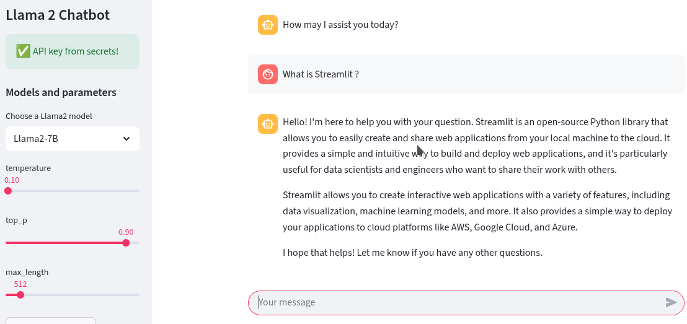Click the "Llama 2 Chatbot" sidebar title
687x324 pixels.
point(58,15)
